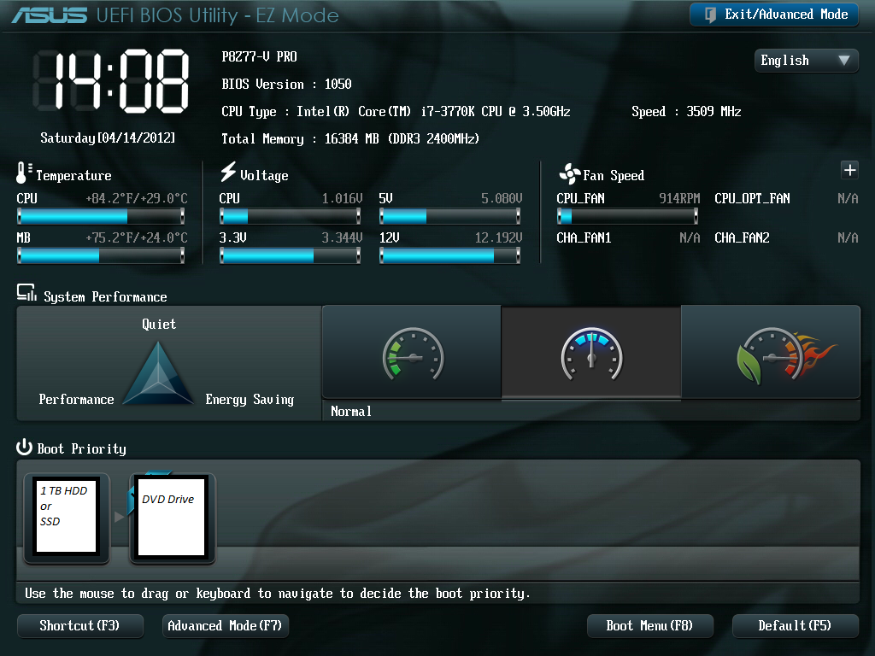Click the CPU Type i7-3770K text

pyautogui.click(x=396, y=112)
